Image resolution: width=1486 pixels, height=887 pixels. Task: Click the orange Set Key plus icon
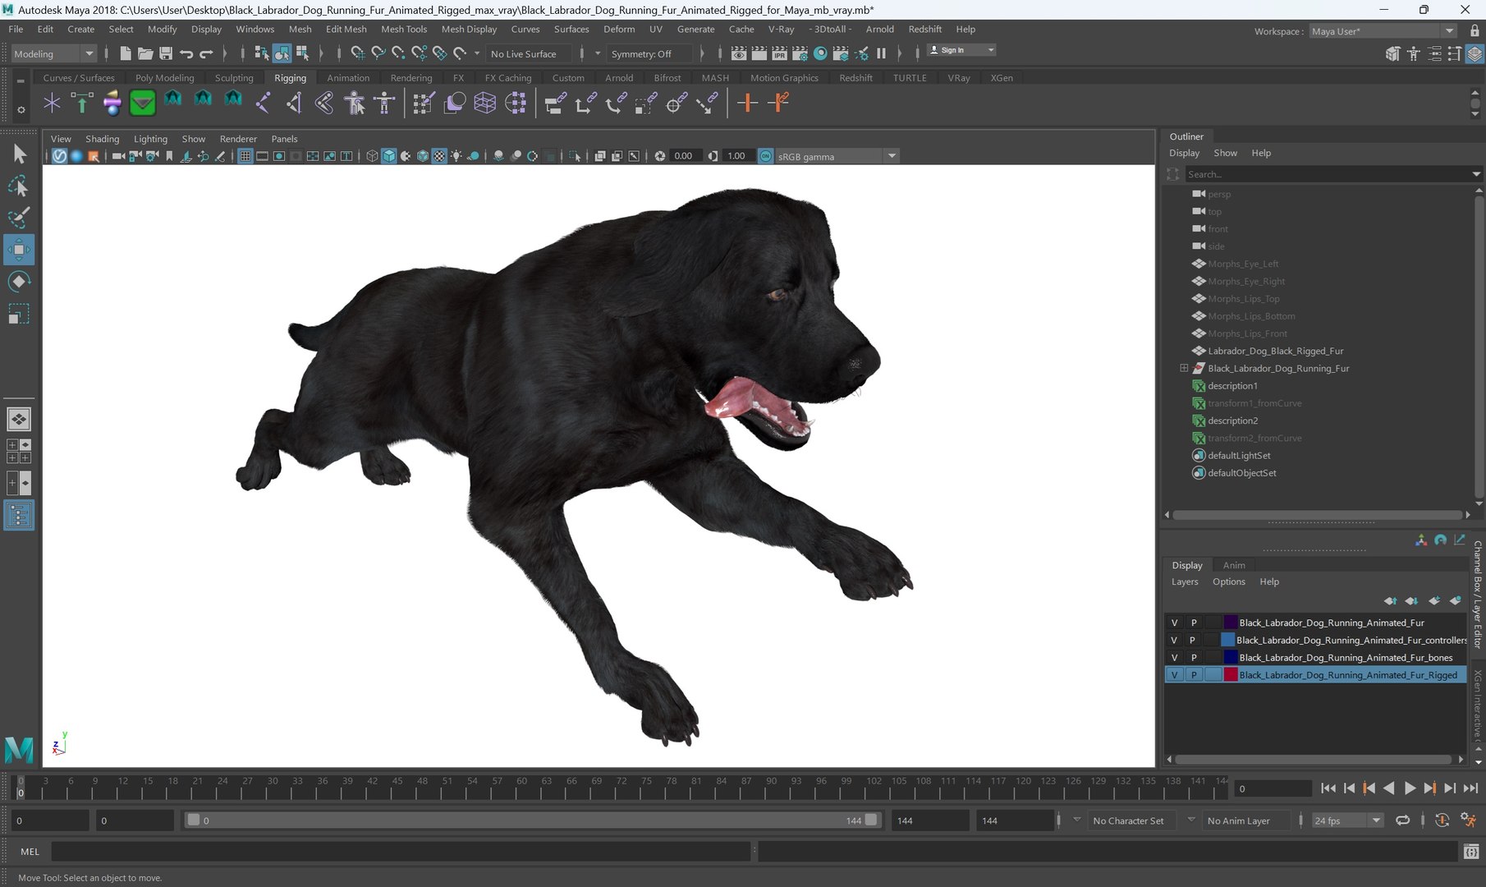pos(746,103)
